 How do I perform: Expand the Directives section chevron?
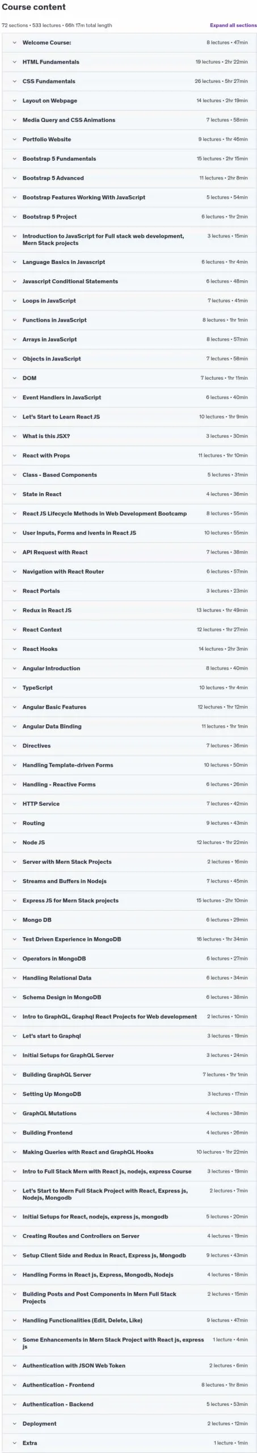click(15, 746)
